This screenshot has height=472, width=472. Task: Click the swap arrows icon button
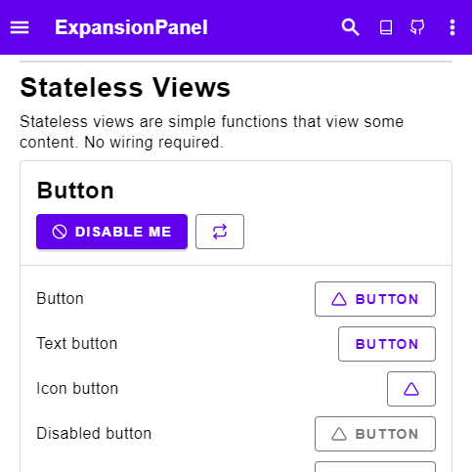[x=220, y=232]
